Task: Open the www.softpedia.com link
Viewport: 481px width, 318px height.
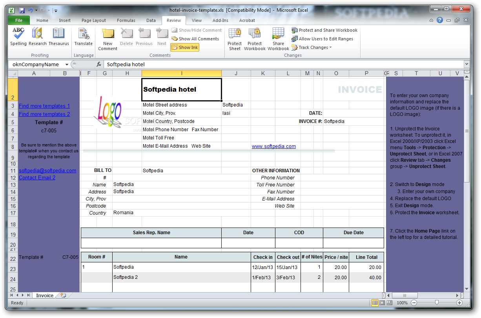Action: click(274, 146)
